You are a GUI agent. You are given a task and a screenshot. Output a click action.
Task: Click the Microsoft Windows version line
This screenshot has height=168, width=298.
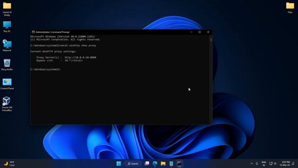tap(62, 36)
